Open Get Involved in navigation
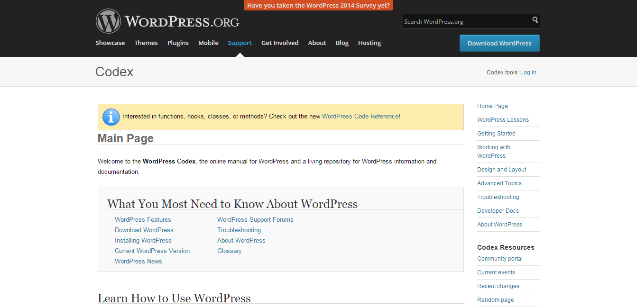This screenshot has height=308, width=637. pyautogui.click(x=280, y=43)
